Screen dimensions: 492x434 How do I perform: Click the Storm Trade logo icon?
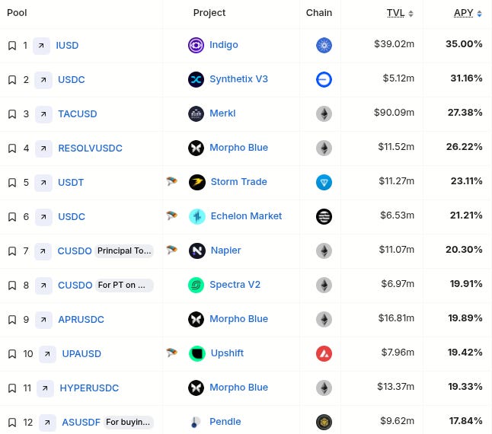click(197, 182)
